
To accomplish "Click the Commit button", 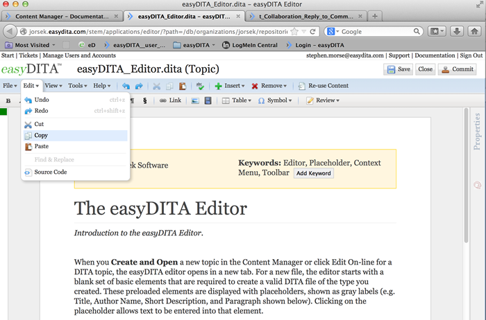I will (x=458, y=69).
